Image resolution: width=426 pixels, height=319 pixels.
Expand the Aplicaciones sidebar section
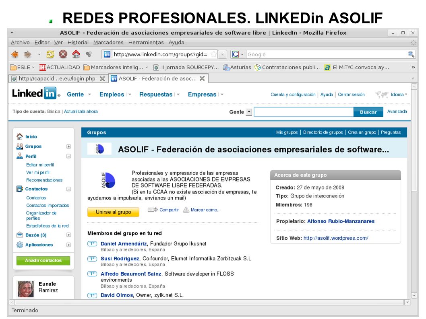click(x=68, y=245)
